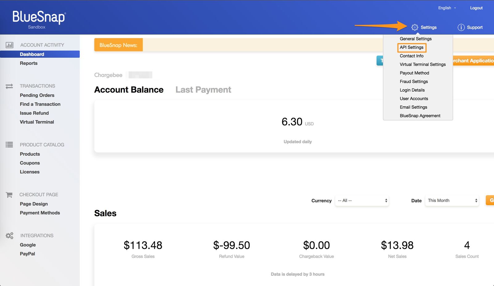The width and height of the screenshot is (494, 286).
Task: Select the Account Balance tab
Action: [129, 90]
